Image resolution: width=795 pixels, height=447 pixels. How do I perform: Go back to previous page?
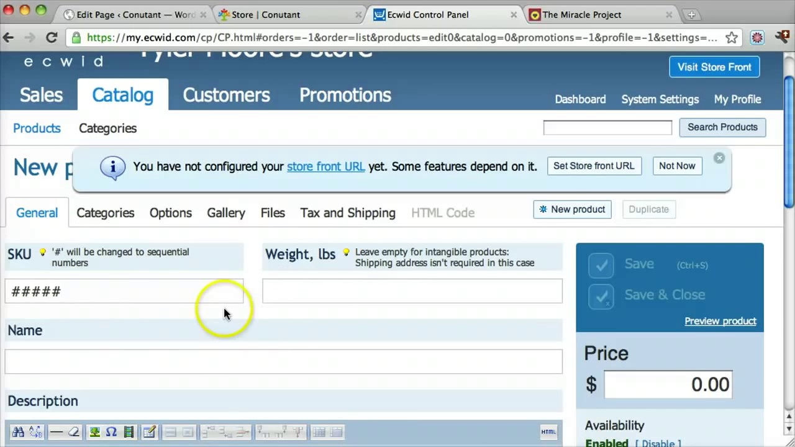9,38
